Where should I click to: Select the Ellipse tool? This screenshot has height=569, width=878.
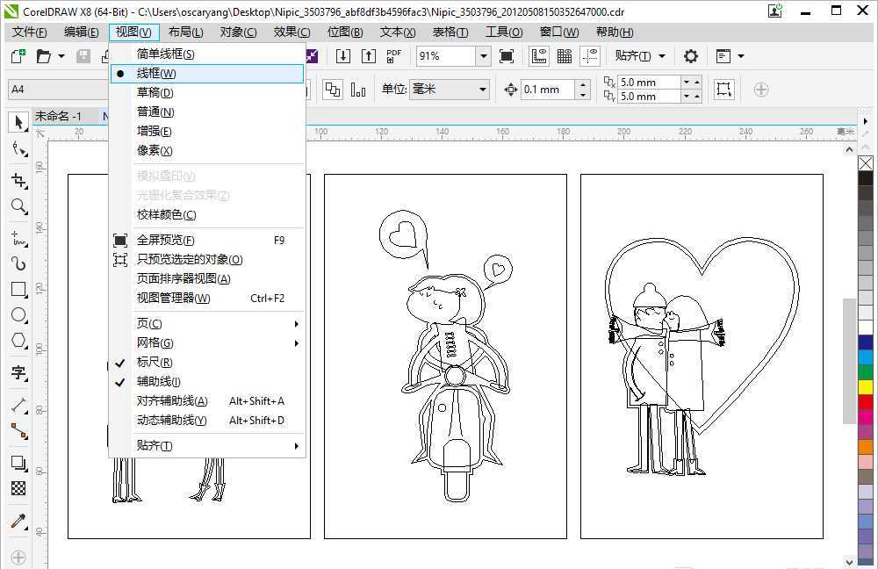18,315
